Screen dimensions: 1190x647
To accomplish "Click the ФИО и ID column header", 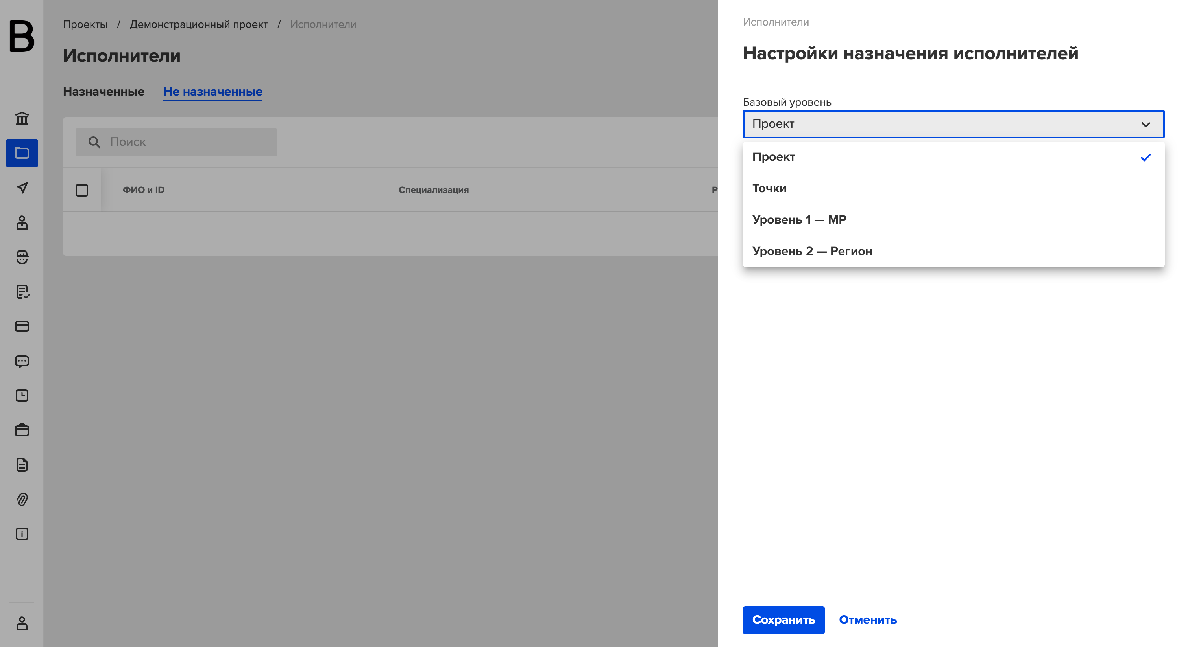I will coord(144,190).
